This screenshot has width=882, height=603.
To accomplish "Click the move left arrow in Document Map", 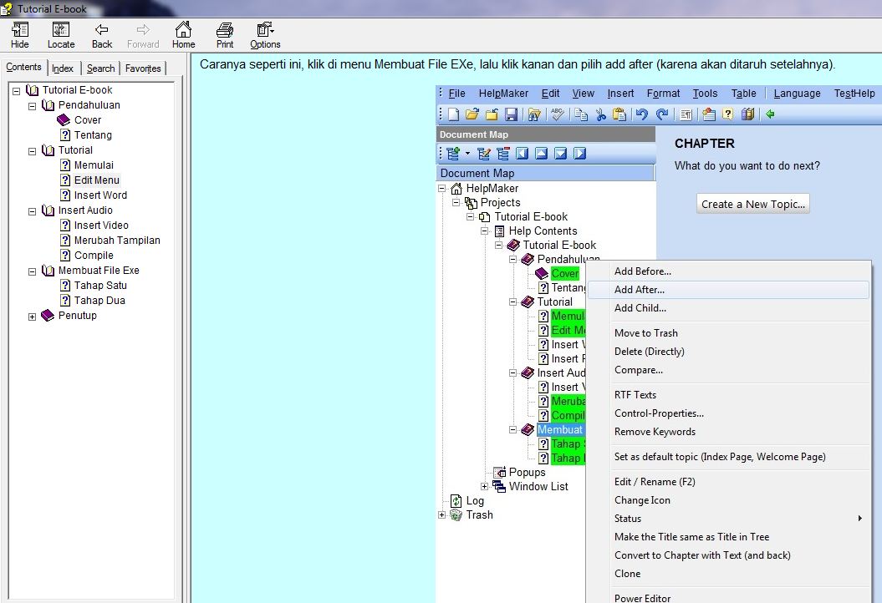I will pyautogui.click(x=522, y=154).
